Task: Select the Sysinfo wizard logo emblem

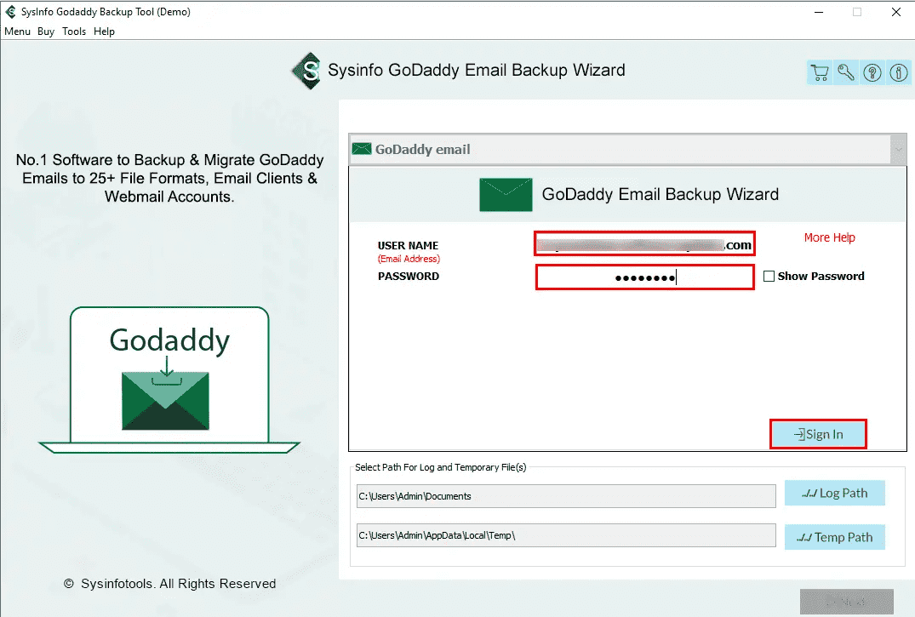Action: pyautogui.click(x=306, y=71)
